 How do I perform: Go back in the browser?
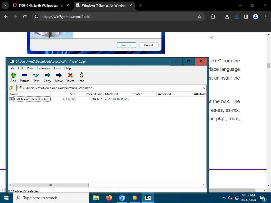[x=6, y=17]
